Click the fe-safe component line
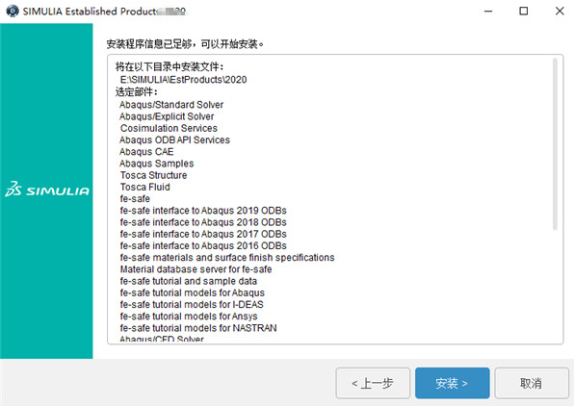The width and height of the screenshot is (574, 406). (x=135, y=198)
